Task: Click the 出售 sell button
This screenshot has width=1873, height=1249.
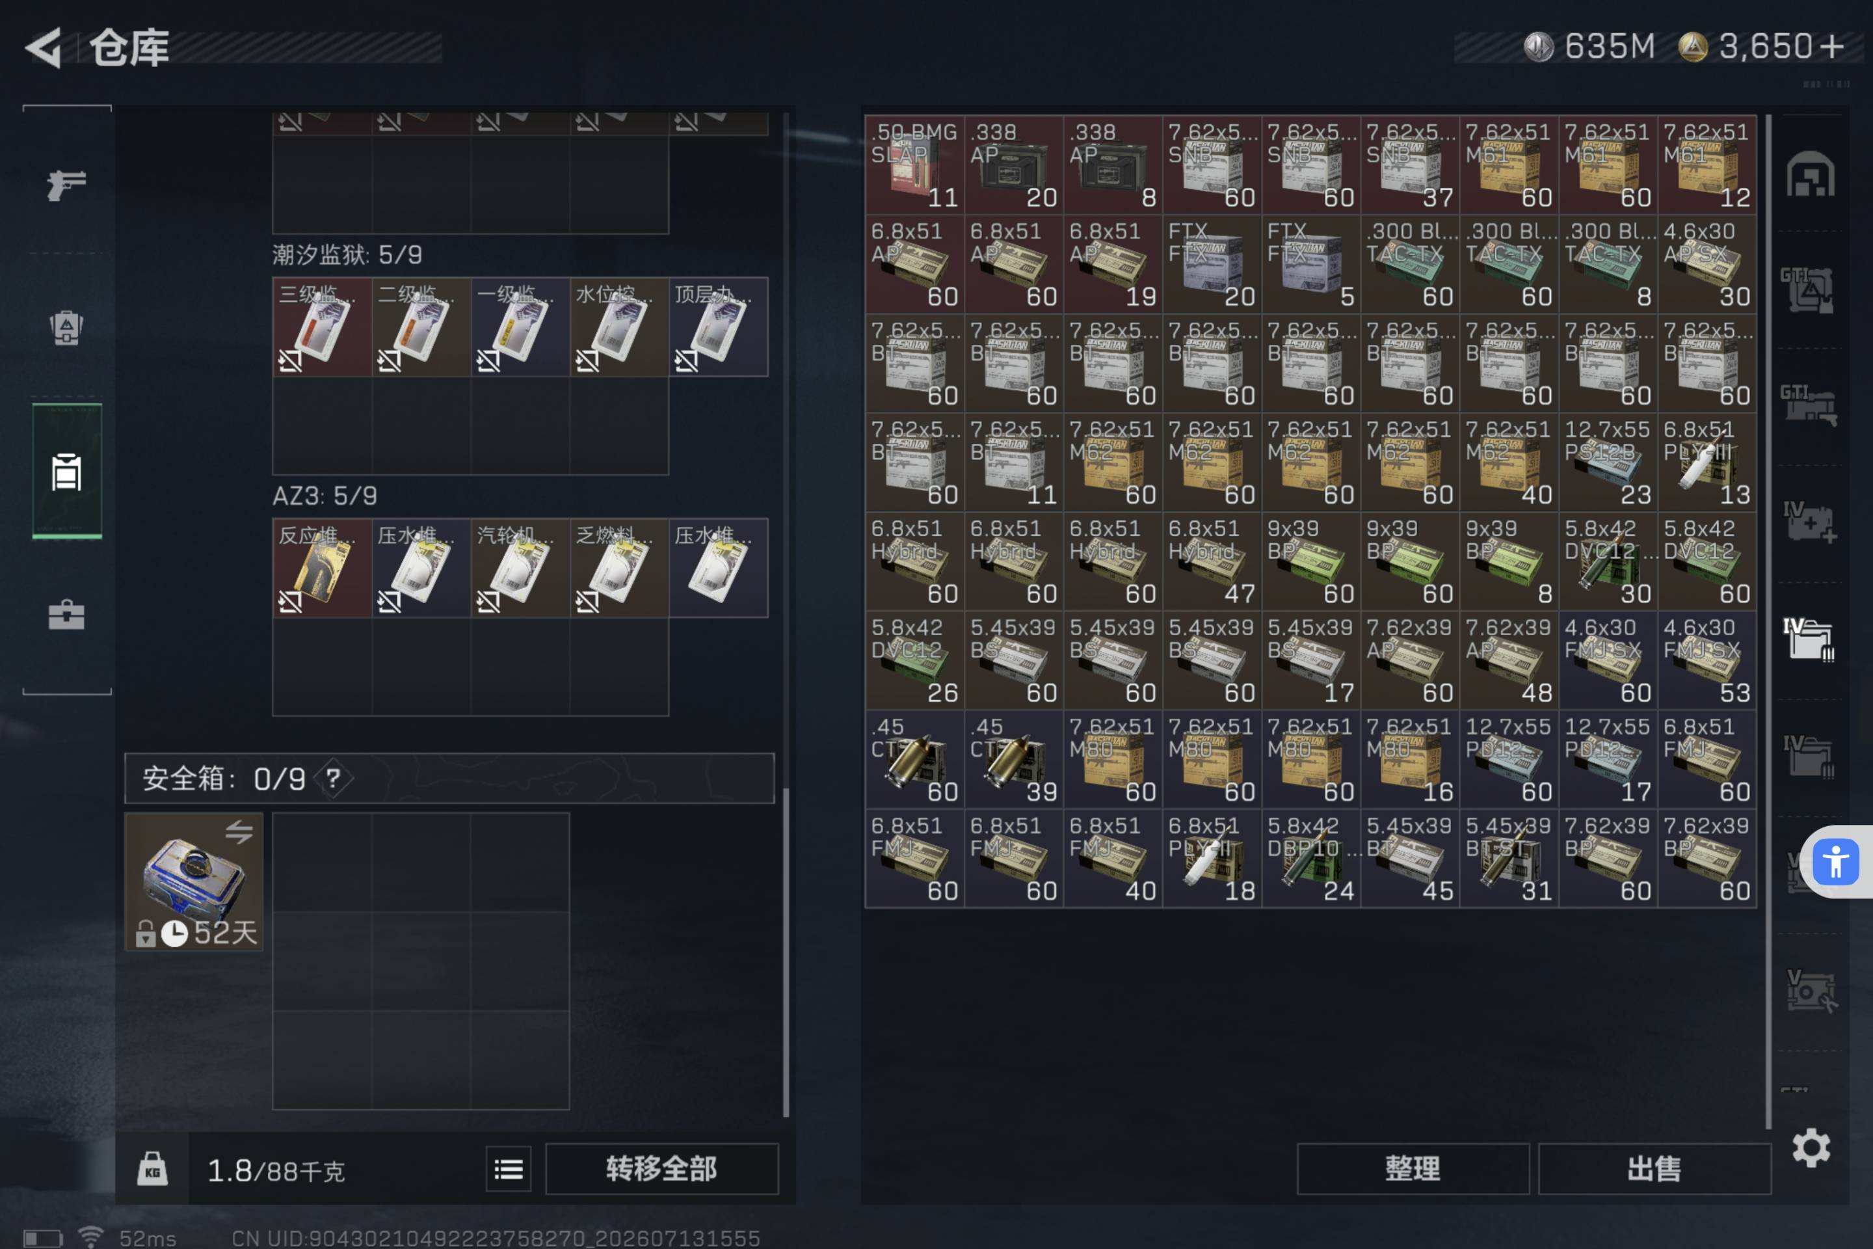Action: coord(1654,1168)
